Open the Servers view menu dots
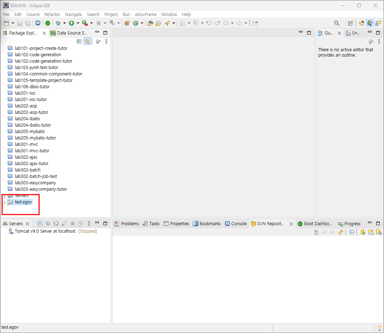The width and height of the screenshot is (384, 333). (x=89, y=223)
